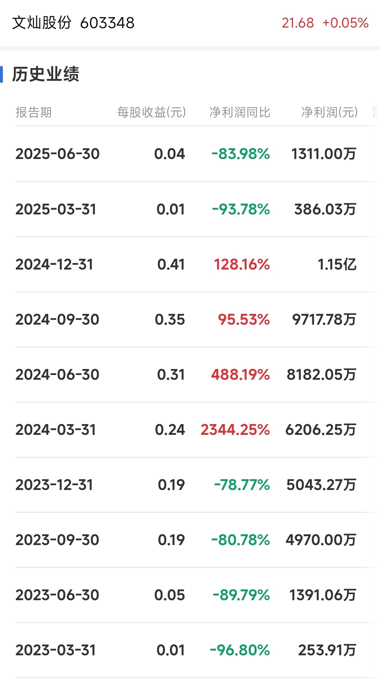The width and height of the screenshot is (380, 680).
Task: Select the 2024-12-31 report date
Action: [54, 264]
